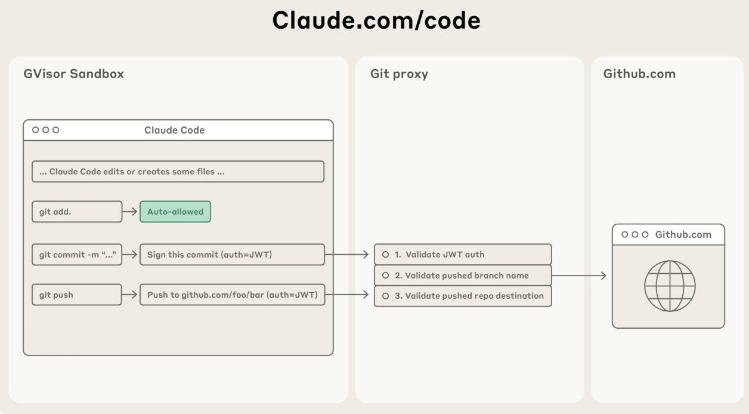Click the git push command box
The image size is (749, 414).
tap(77, 295)
